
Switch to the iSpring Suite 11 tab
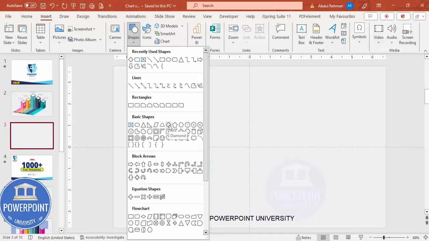(277, 16)
